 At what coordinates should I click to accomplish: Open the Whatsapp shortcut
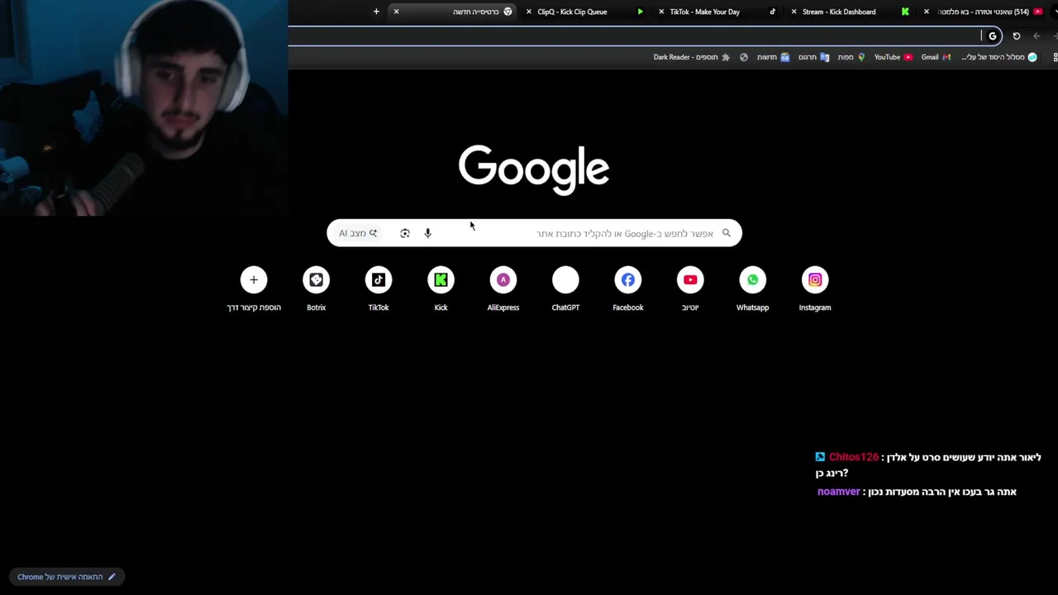752,288
